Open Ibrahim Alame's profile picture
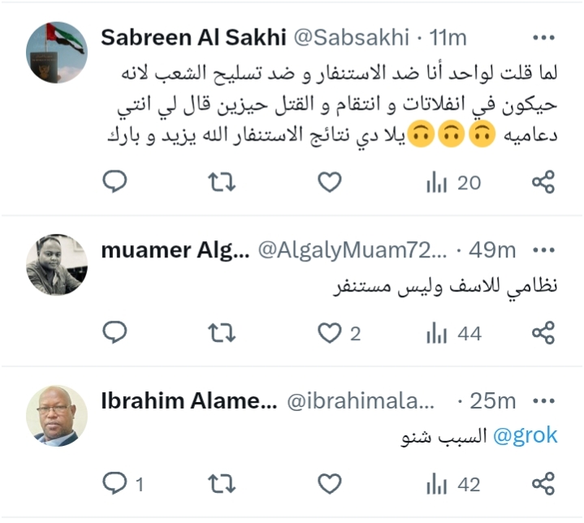584x523 pixels. click(x=57, y=416)
